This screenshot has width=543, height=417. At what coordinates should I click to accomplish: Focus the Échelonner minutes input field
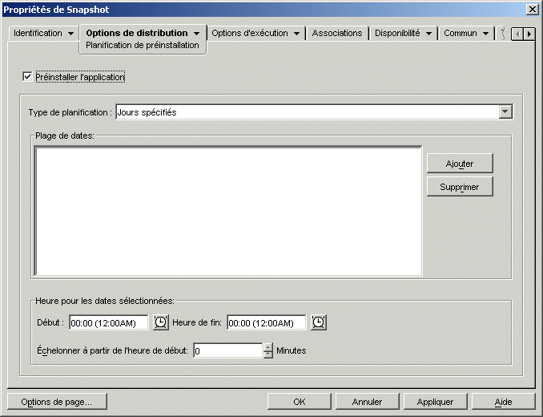(x=228, y=350)
